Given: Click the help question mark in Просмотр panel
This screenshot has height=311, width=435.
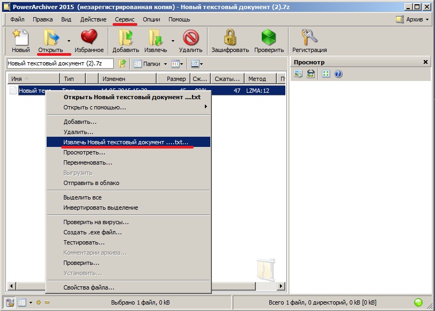Looking at the screenshot, I should (x=338, y=74).
